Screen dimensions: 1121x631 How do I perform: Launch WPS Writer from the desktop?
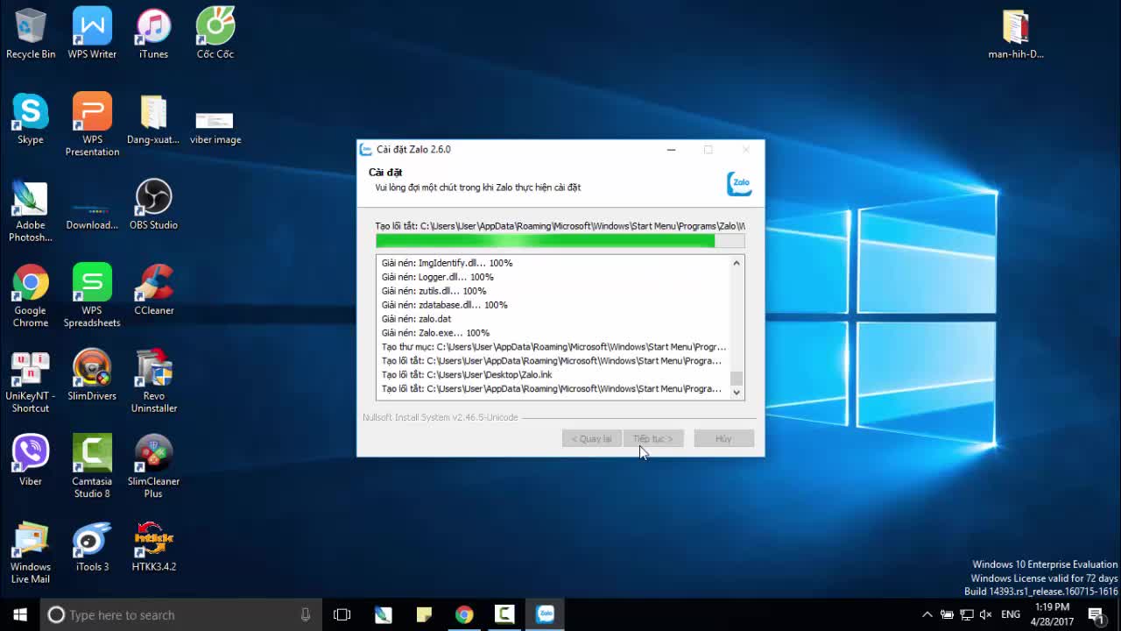point(92,33)
